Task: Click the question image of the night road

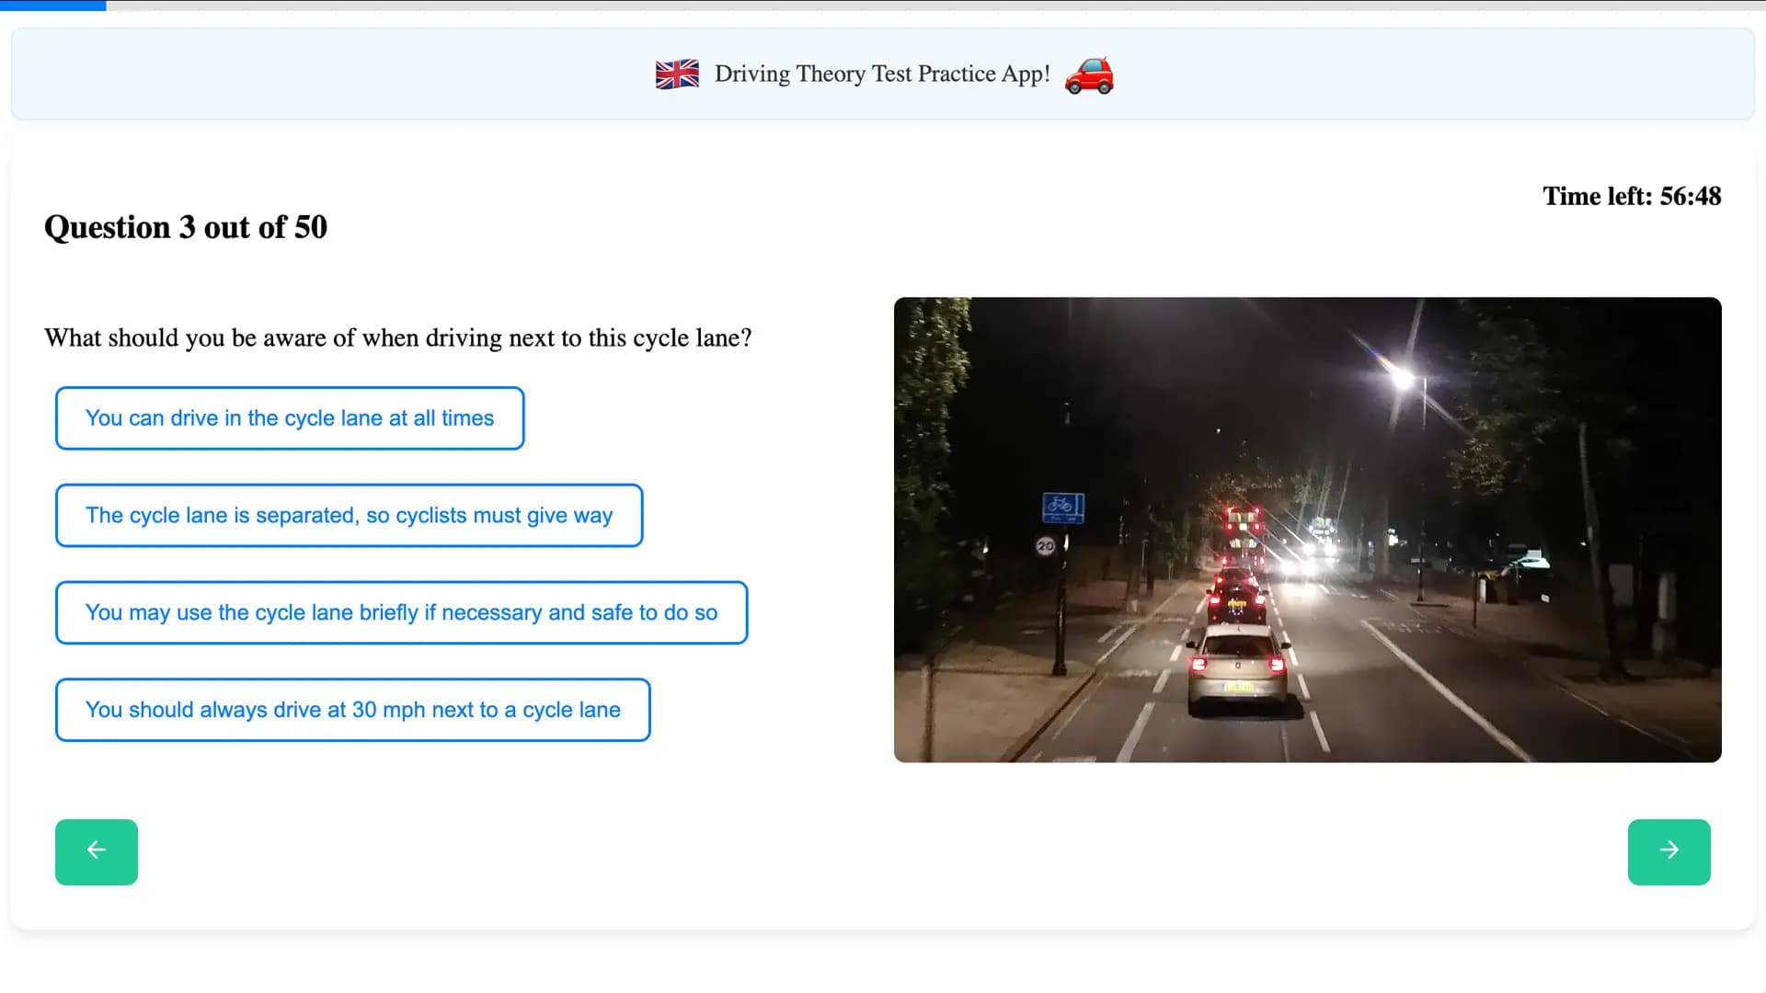Action: [1307, 530]
